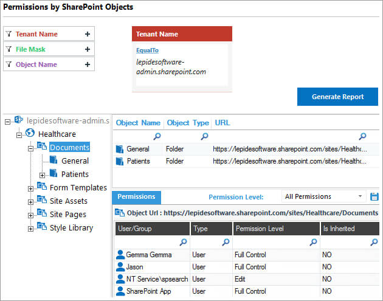Click the General folder icon in object list

coord(120,149)
